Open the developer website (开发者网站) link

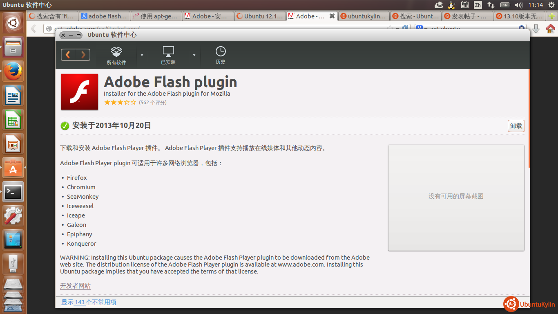point(75,286)
